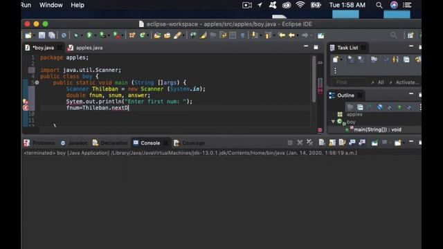Click the Open Perspective icon at toolbar's right end
This screenshot has height=249, width=443.
[410, 35]
